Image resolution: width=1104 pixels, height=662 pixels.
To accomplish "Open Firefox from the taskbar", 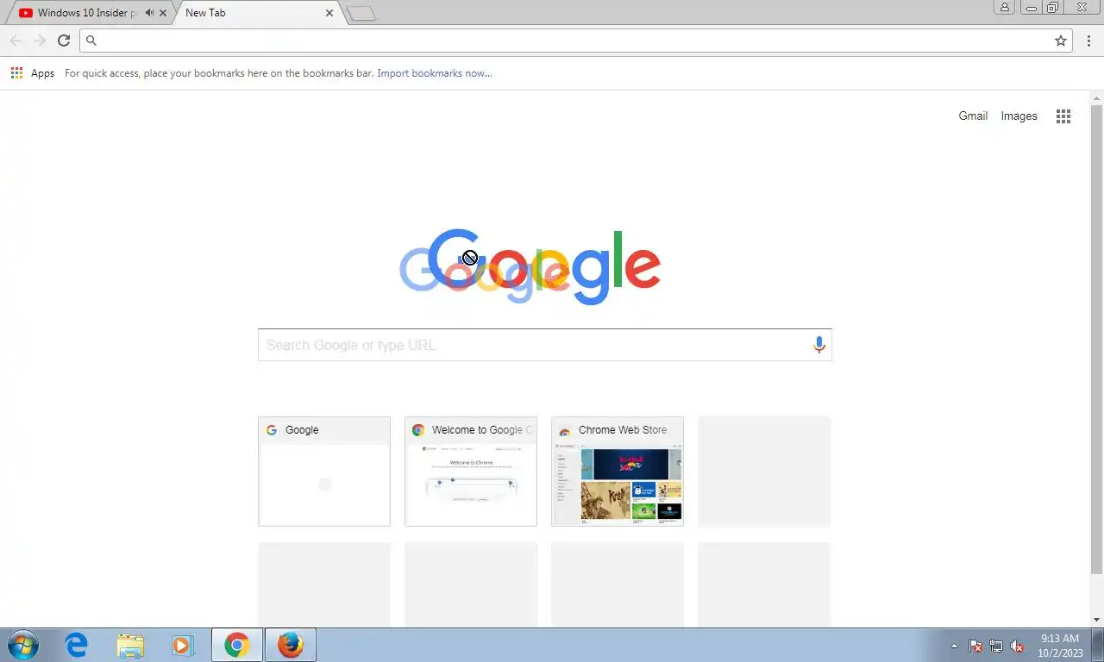I will (291, 645).
